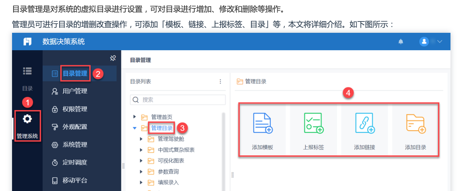
Task: Expand the 填报录入 node arrow
Action: coord(141,182)
